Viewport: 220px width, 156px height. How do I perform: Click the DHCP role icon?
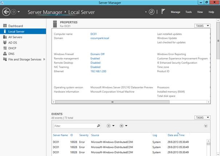pyautogui.click(x=5, y=48)
